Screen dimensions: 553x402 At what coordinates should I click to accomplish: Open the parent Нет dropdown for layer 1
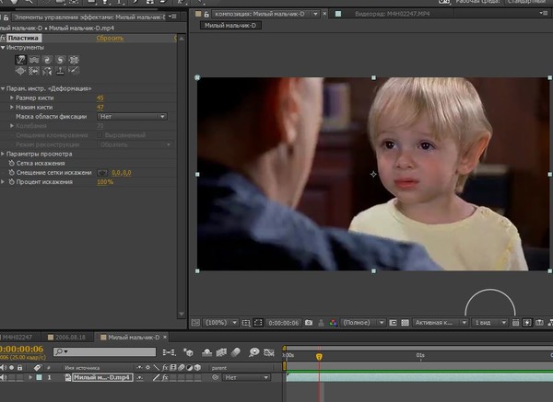tap(246, 377)
